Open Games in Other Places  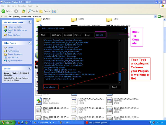[x=10, y=47]
